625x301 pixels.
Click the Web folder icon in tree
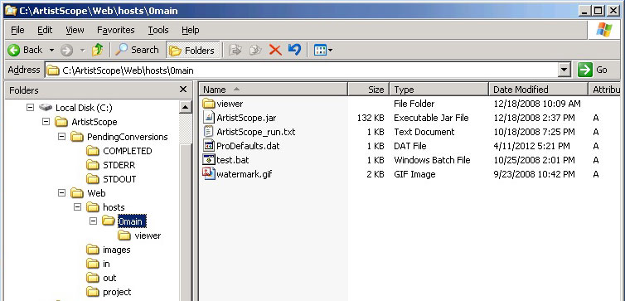(x=76, y=193)
